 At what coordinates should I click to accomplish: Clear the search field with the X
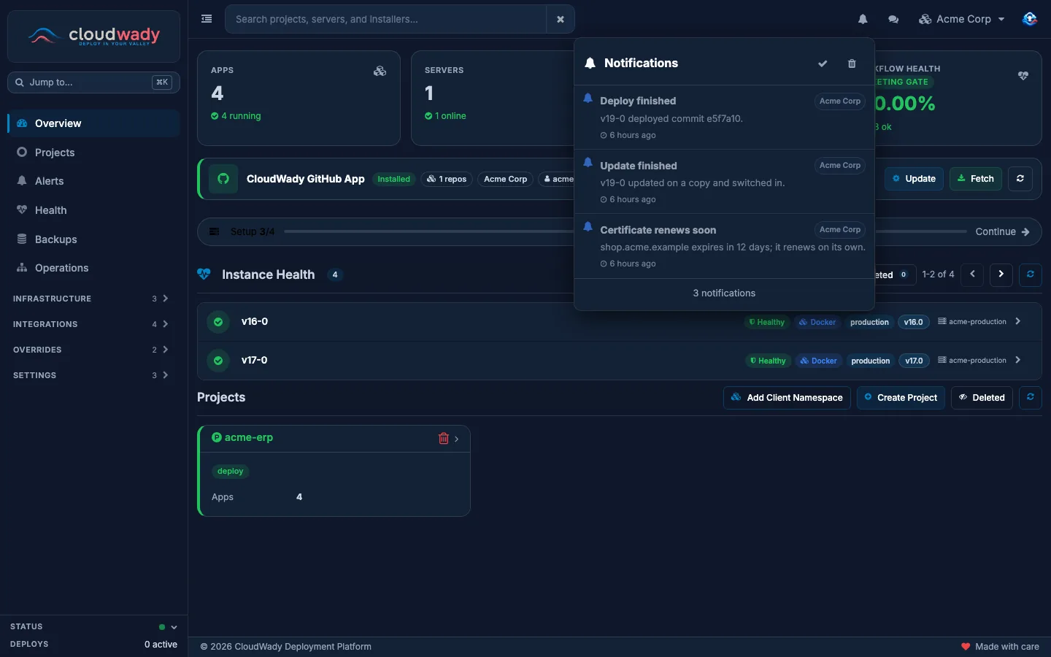coord(561,19)
